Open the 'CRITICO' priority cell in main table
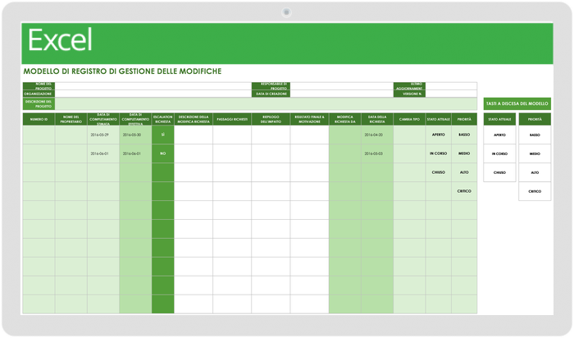 [x=464, y=191]
